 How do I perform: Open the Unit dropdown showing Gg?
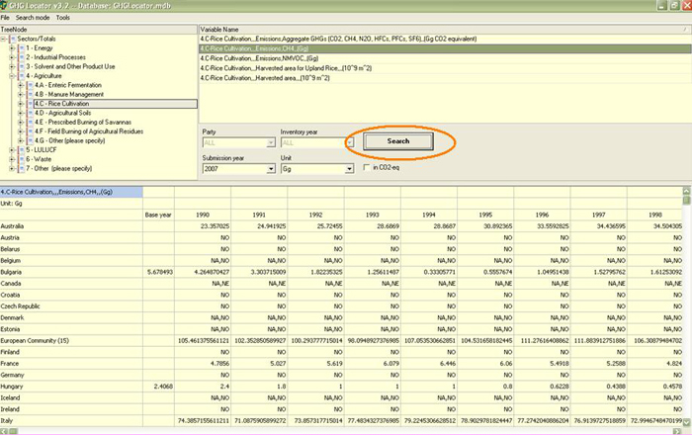tap(350, 169)
